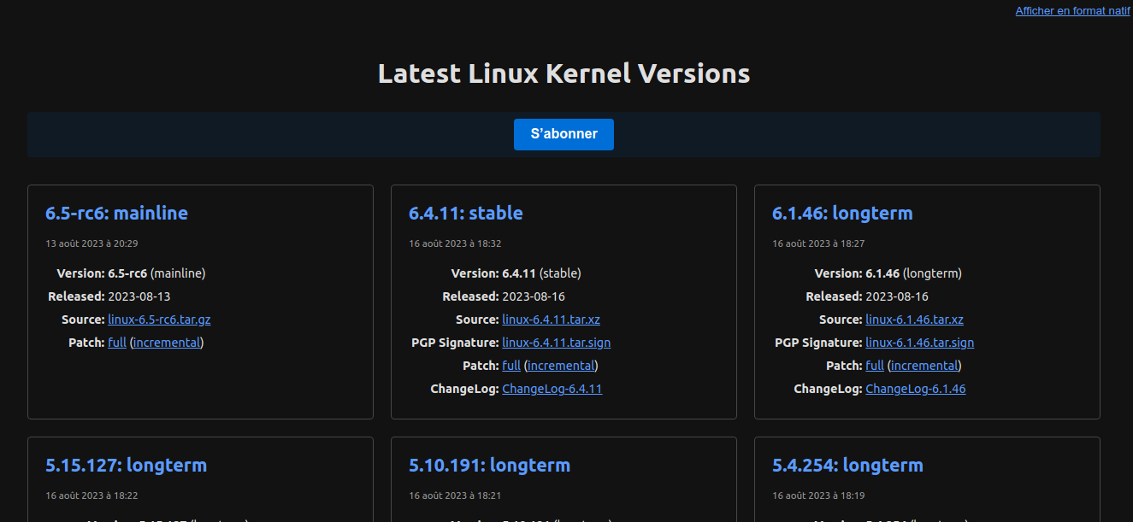1133x522 pixels.
Task: Open the 5.4.254 longterm entry title
Action: (x=847, y=465)
